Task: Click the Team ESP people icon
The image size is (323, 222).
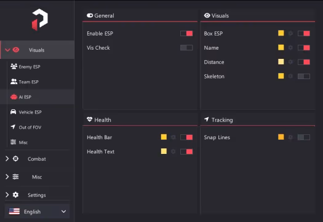Action: click(x=14, y=82)
